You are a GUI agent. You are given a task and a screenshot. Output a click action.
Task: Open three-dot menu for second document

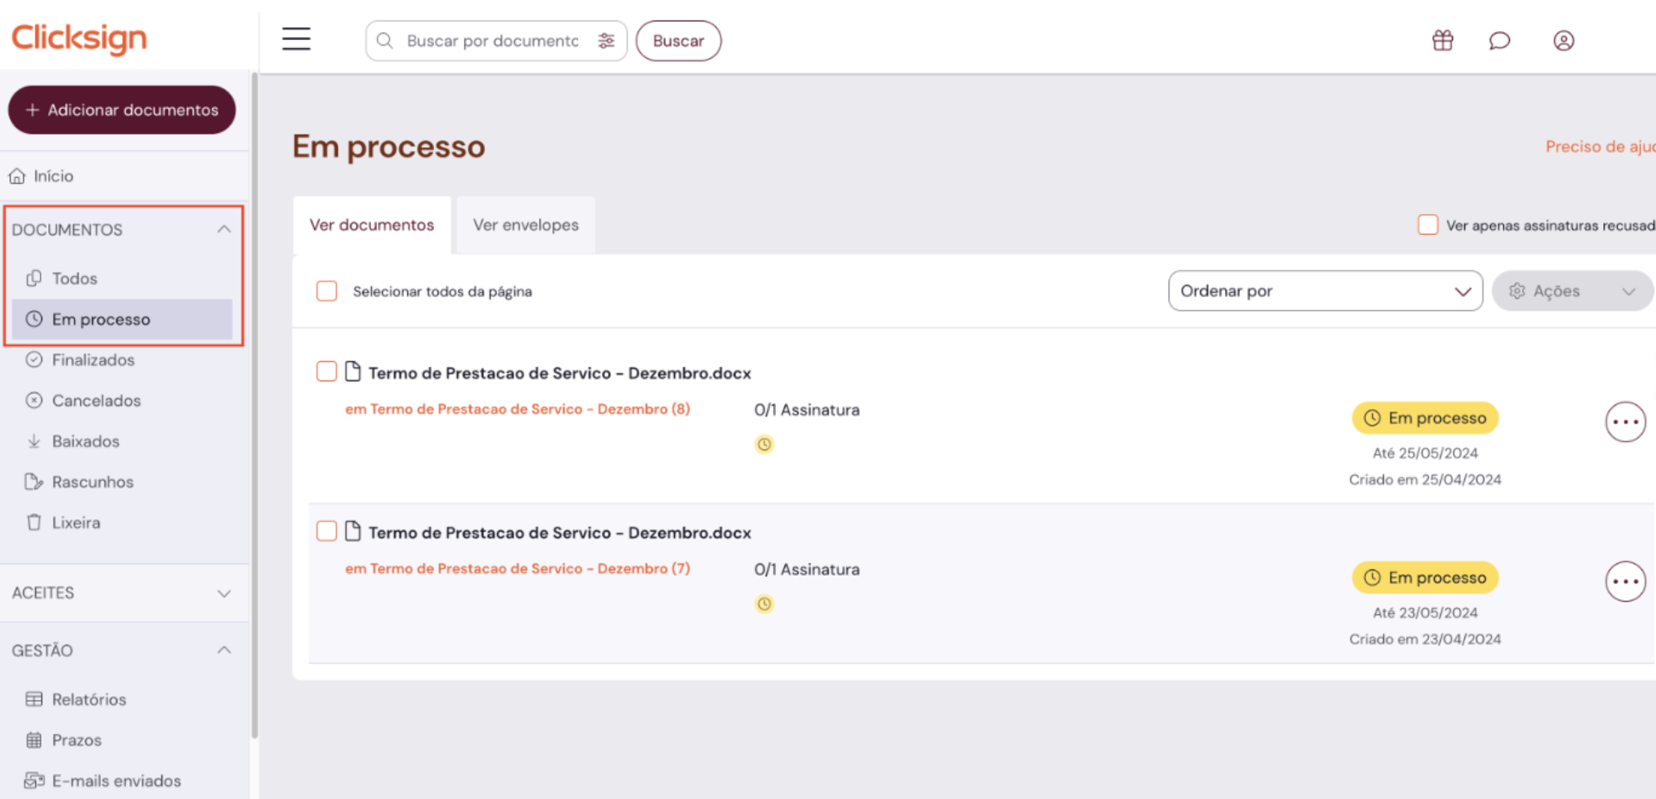click(x=1625, y=582)
